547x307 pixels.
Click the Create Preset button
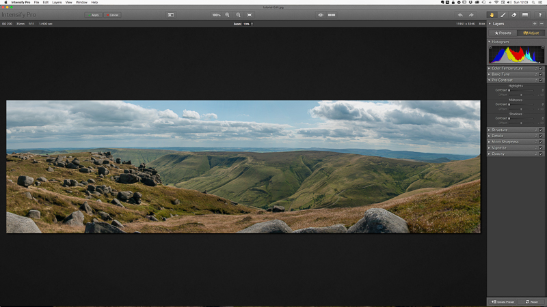point(502,302)
